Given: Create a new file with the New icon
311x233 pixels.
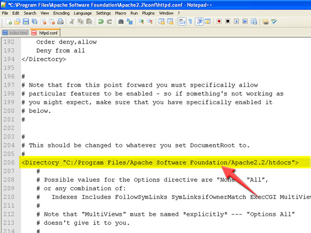Looking at the screenshot, I should [x=9, y=22].
